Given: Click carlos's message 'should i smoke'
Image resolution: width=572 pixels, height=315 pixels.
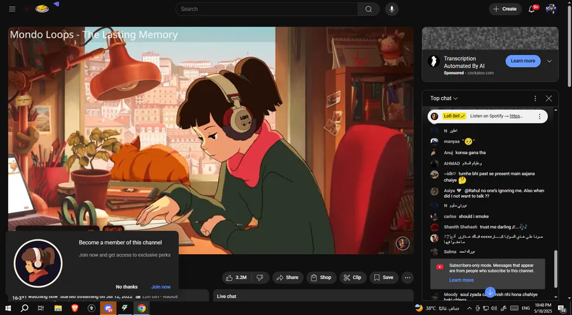Looking at the screenshot, I should [473, 216].
